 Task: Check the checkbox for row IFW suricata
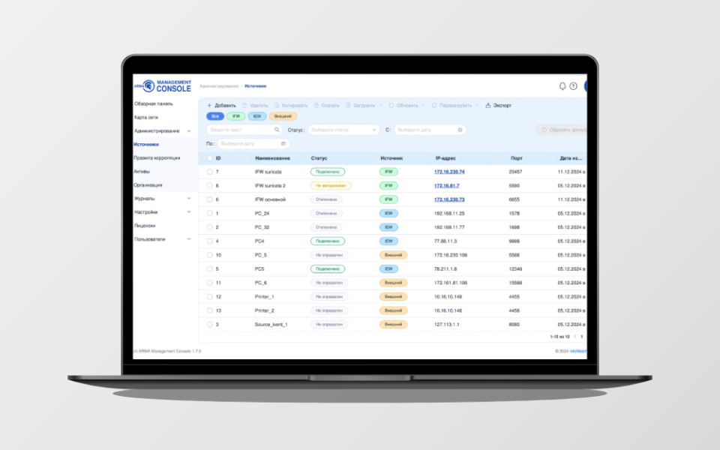pos(209,171)
